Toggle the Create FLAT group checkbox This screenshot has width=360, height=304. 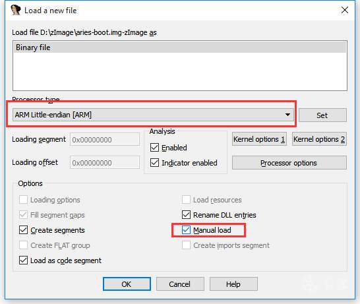pos(24,245)
